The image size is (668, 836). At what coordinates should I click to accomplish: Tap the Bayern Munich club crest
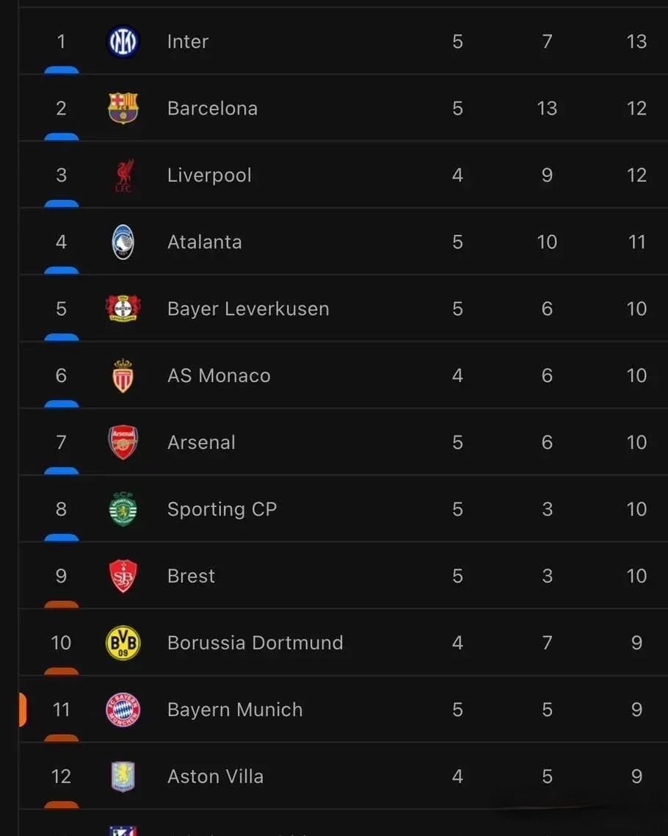[123, 710]
